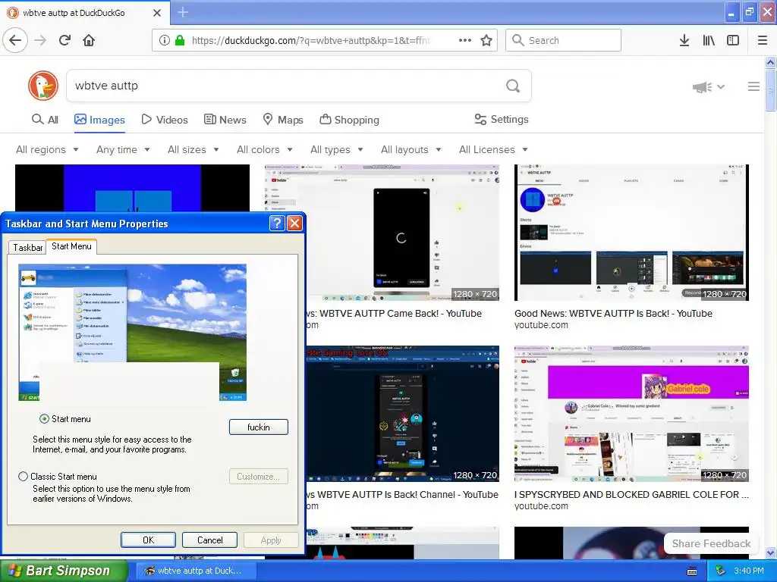Switch to the All results tab
The image size is (777, 582).
coord(45,119)
